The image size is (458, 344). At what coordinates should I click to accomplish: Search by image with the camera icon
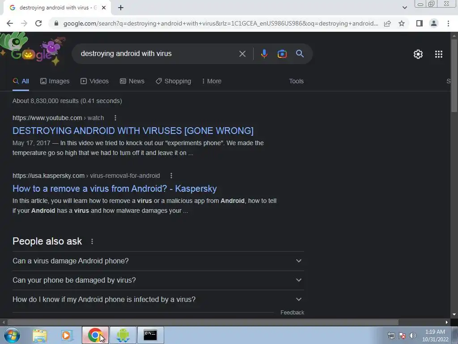tap(282, 54)
